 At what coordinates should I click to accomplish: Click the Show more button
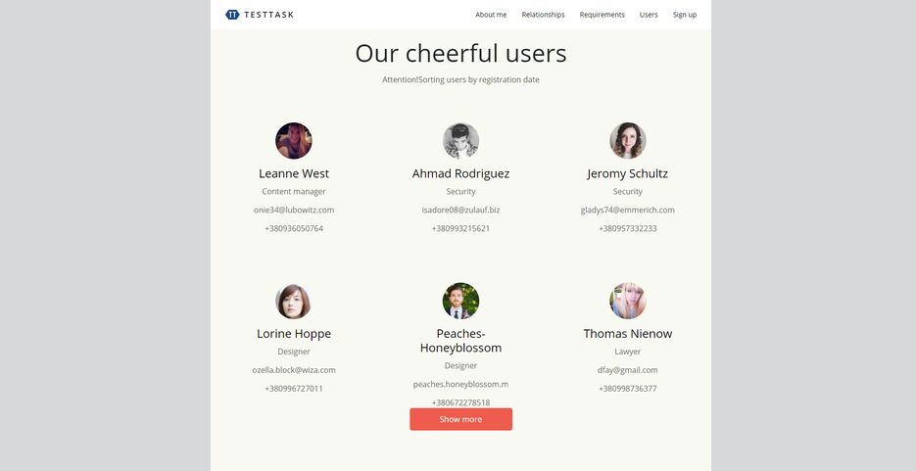460,419
